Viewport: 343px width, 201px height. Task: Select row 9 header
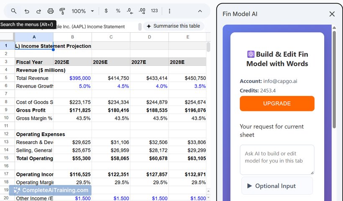tap(6, 110)
